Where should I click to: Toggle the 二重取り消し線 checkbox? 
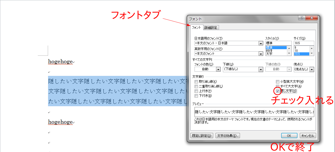click(x=196, y=86)
